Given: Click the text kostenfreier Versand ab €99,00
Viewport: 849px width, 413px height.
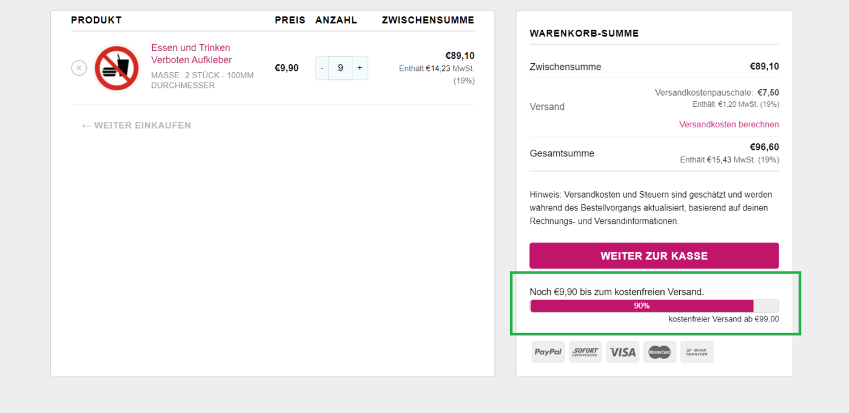Looking at the screenshot, I should tap(723, 319).
